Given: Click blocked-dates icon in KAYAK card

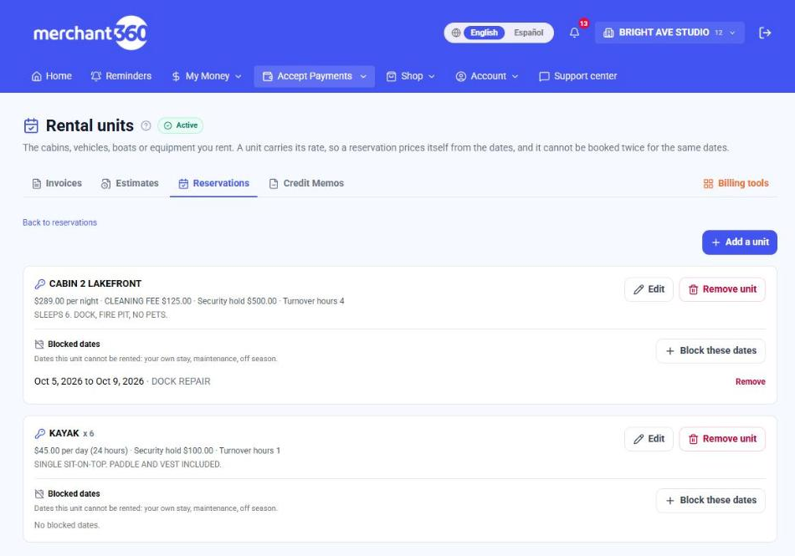Looking at the screenshot, I should 39,494.
